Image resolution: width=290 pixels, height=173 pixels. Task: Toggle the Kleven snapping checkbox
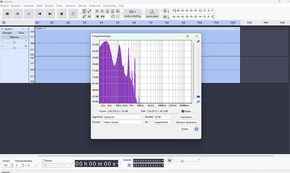[x=43, y=161]
